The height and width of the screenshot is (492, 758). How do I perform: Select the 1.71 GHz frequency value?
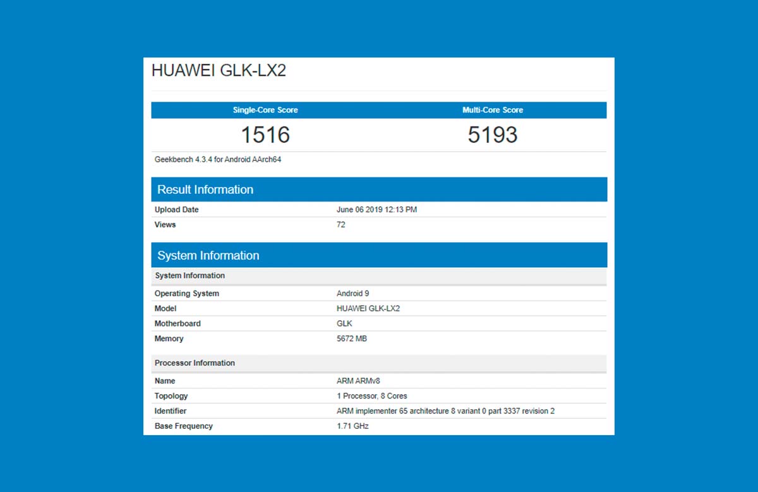[x=352, y=426]
